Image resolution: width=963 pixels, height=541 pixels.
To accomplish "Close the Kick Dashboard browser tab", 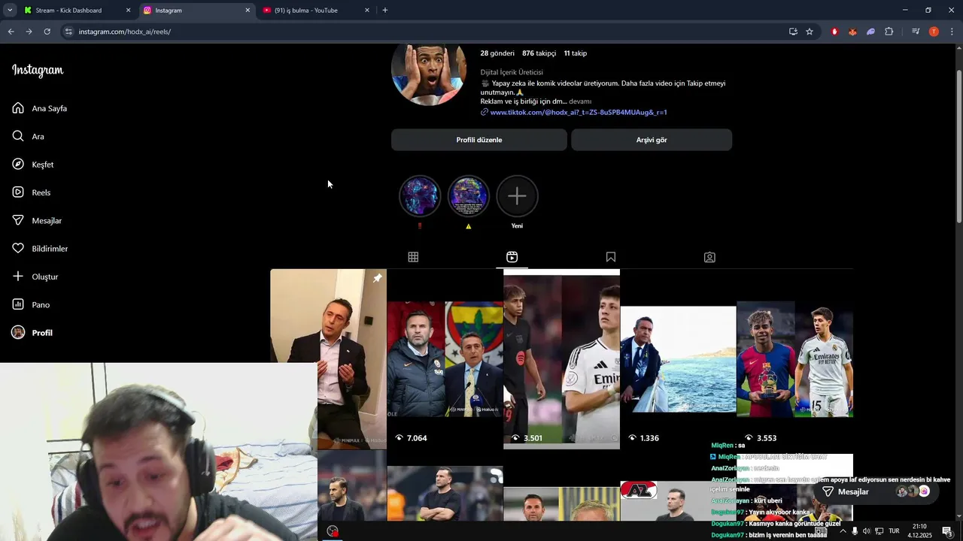I will tap(128, 11).
